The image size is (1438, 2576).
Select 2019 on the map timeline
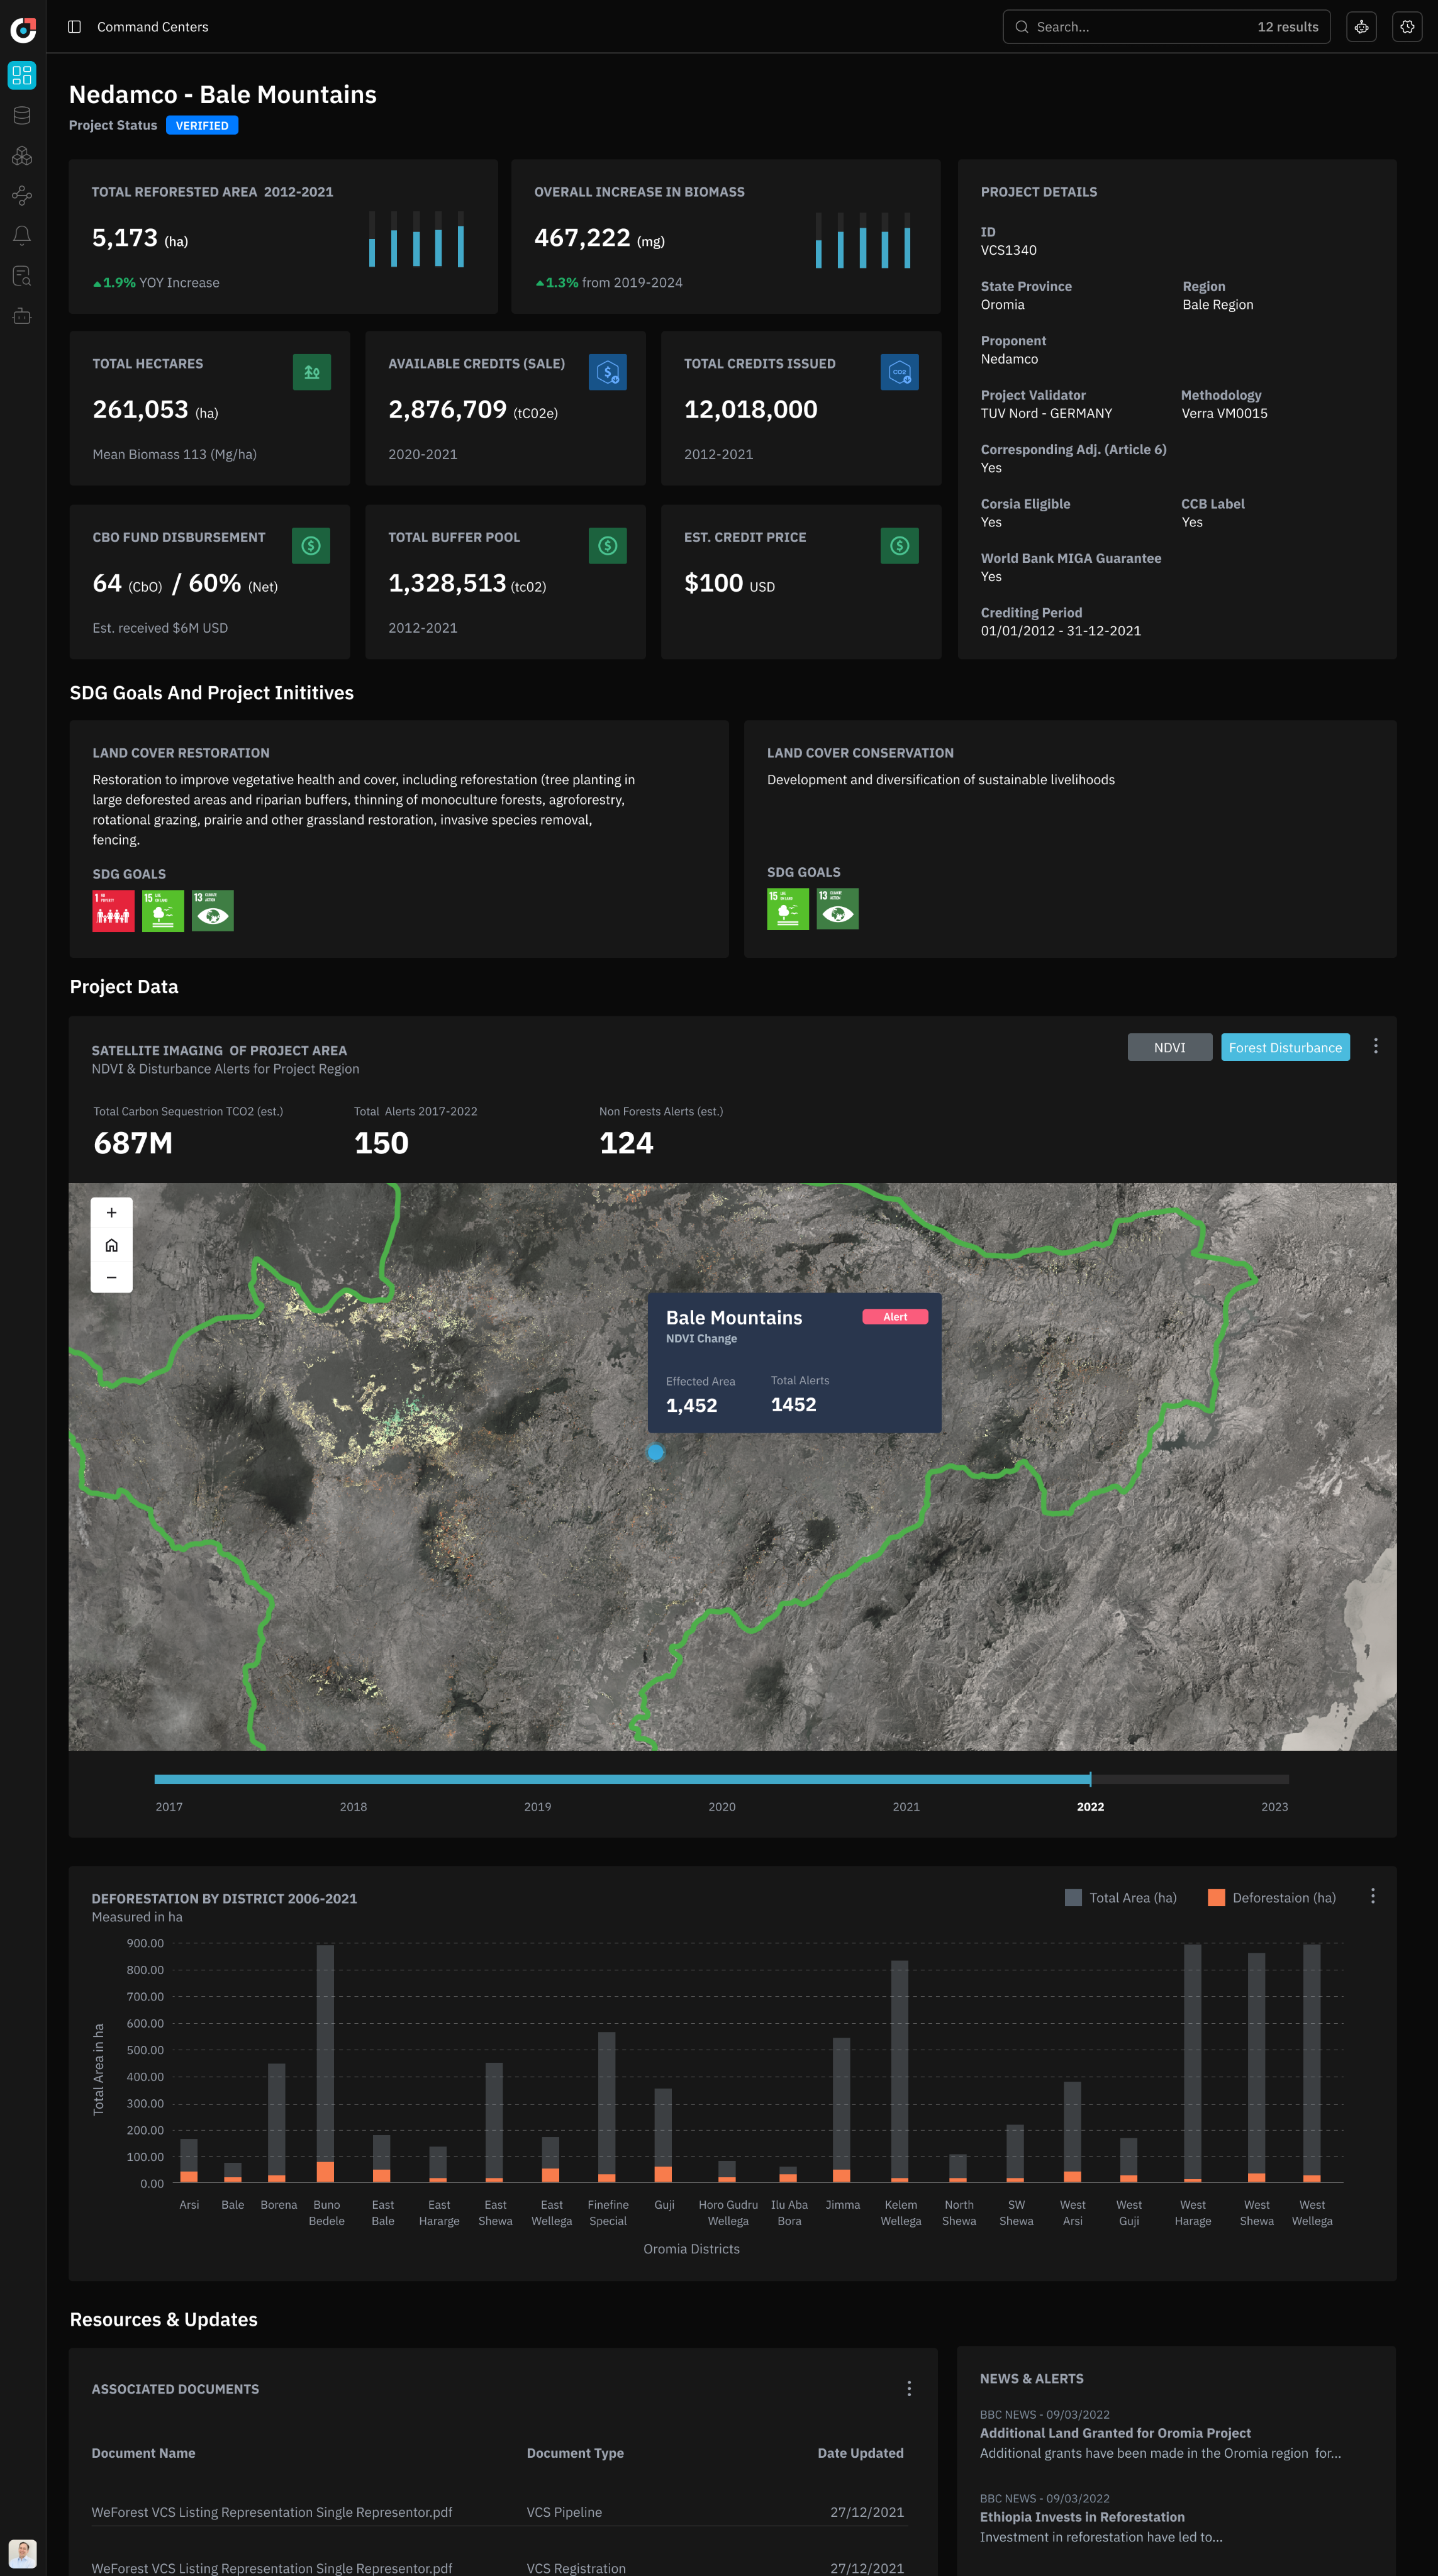pos(538,1807)
